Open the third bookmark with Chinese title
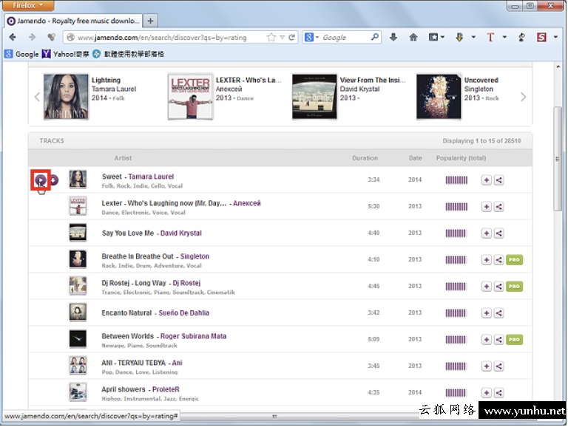This screenshot has width=568, height=427. tap(128, 54)
